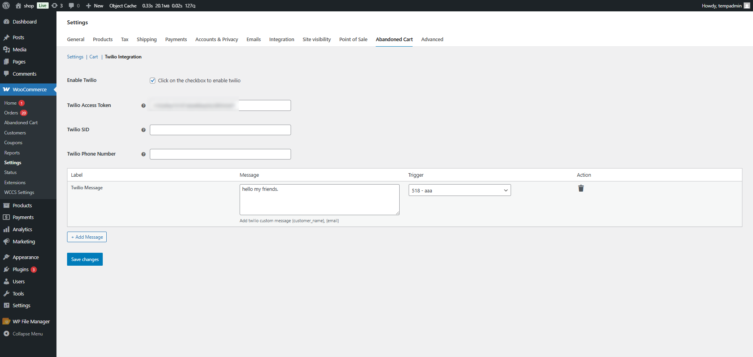Open the Users person icon
This screenshot has height=357, width=753.
6,281
